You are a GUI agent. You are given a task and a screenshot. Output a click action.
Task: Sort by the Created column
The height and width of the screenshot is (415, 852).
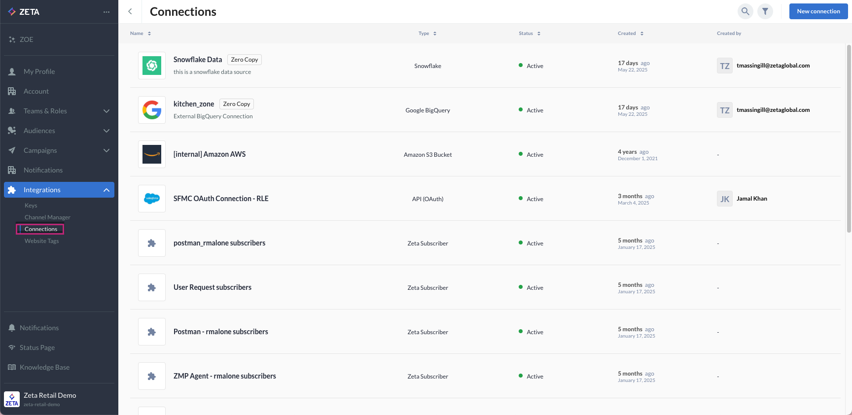coord(631,34)
